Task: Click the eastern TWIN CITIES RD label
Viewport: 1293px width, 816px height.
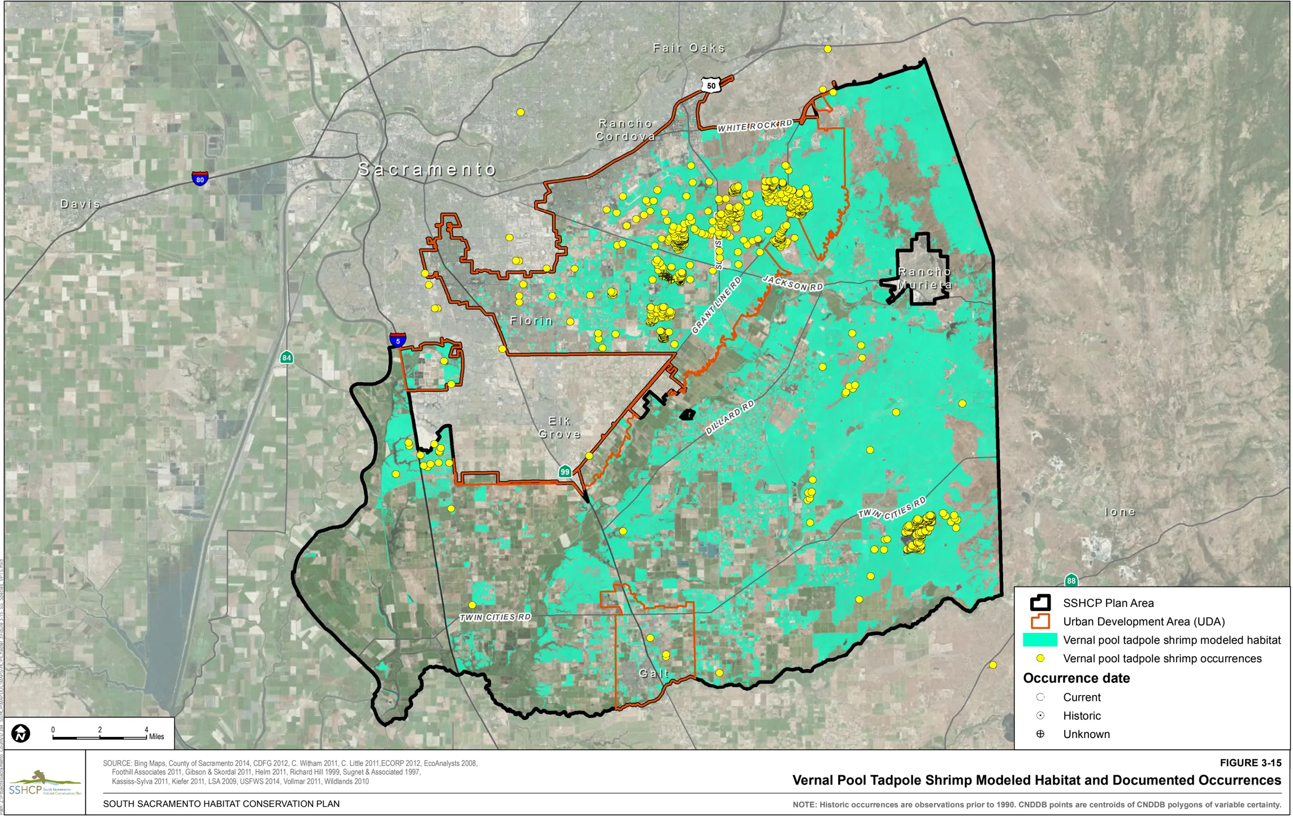Action: pos(892,507)
